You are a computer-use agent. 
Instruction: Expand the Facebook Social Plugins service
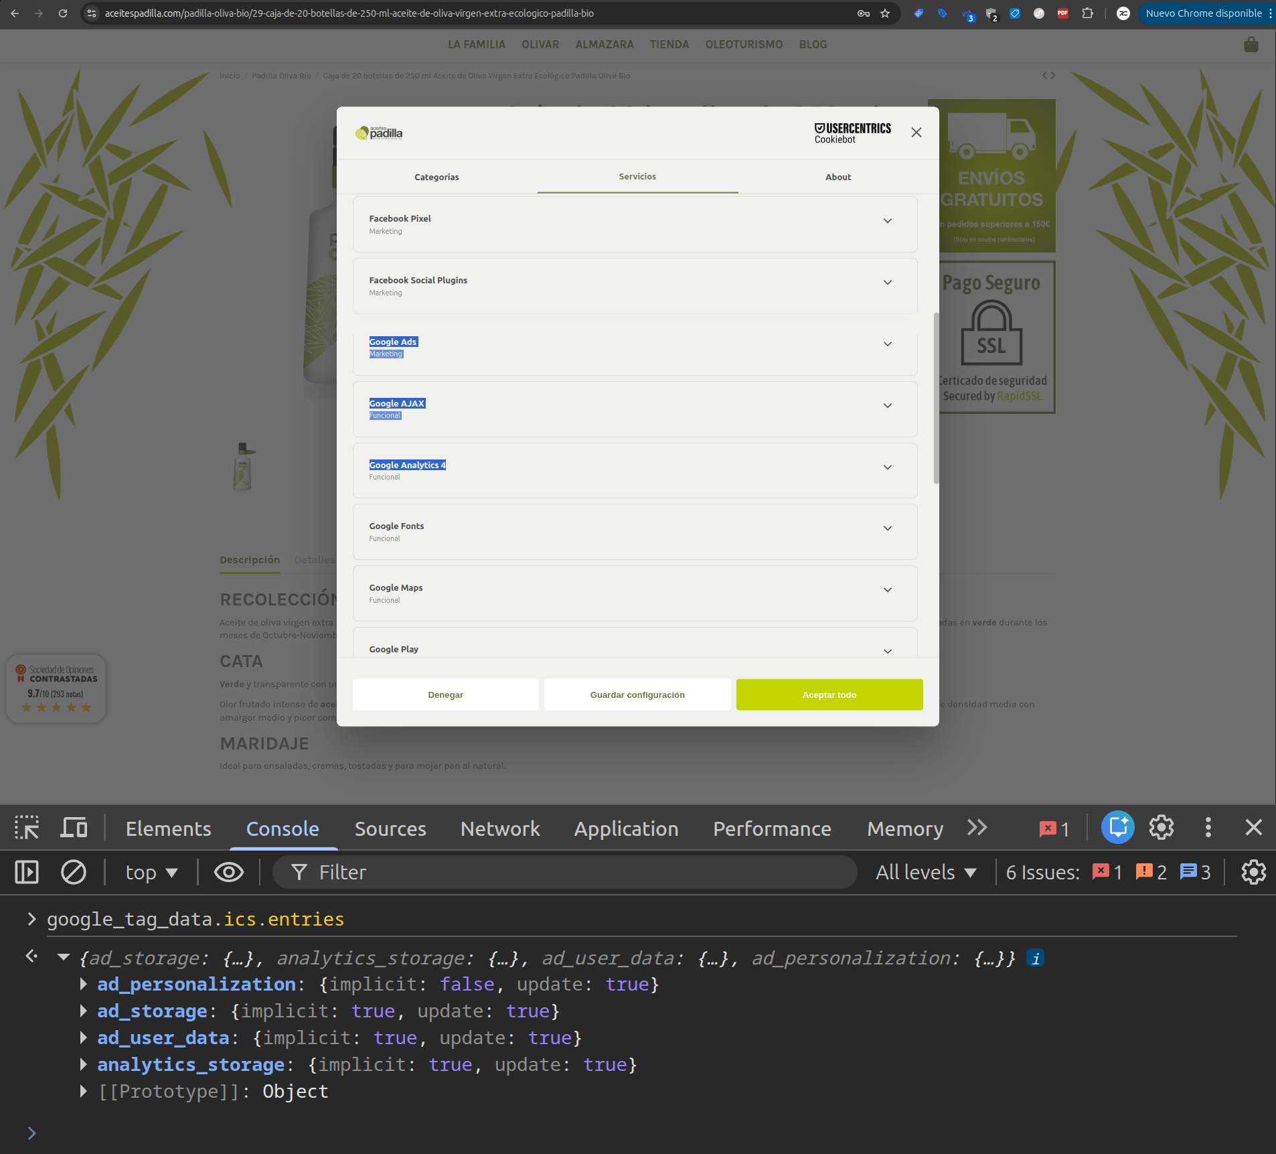pyautogui.click(x=888, y=283)
